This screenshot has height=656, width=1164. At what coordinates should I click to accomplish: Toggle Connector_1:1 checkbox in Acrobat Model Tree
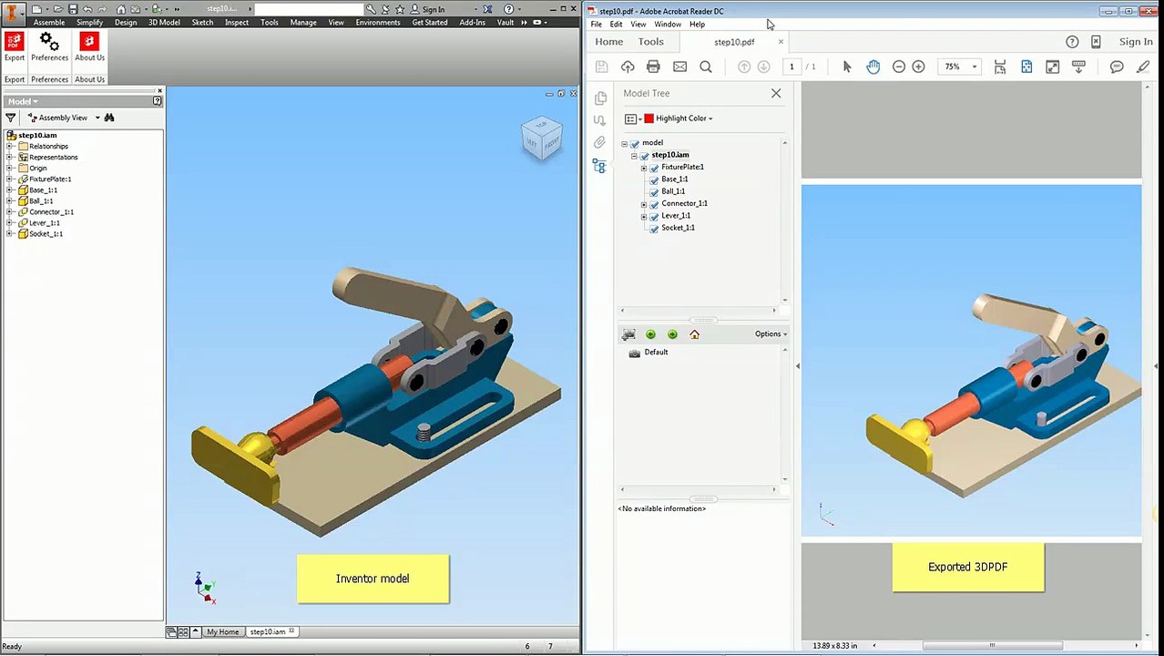654,204
